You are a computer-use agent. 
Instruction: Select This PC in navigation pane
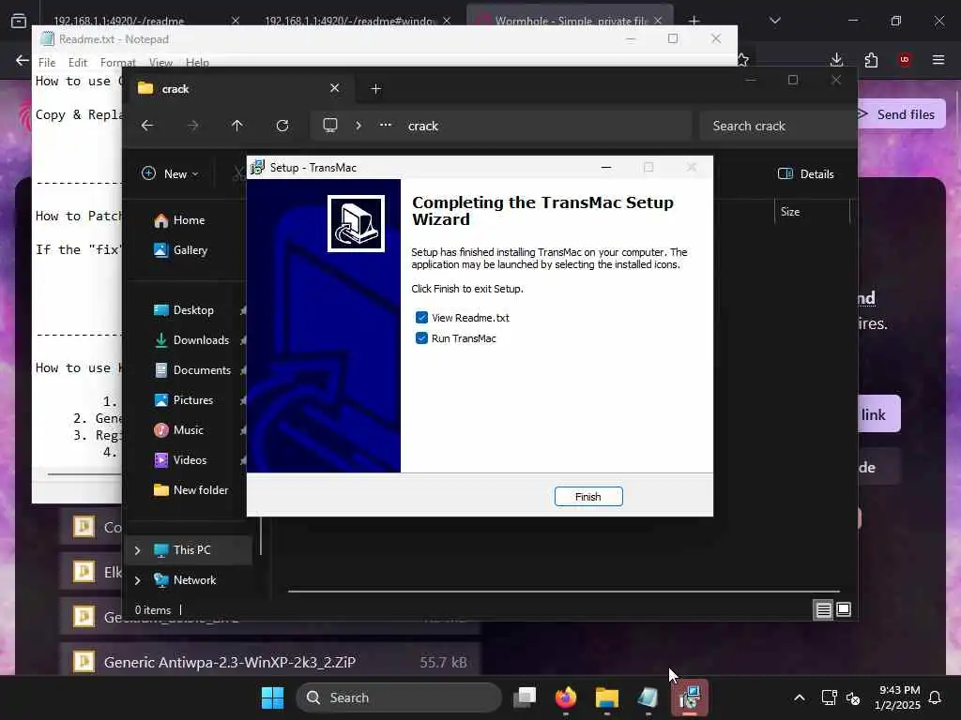click(x=191, y=549)
